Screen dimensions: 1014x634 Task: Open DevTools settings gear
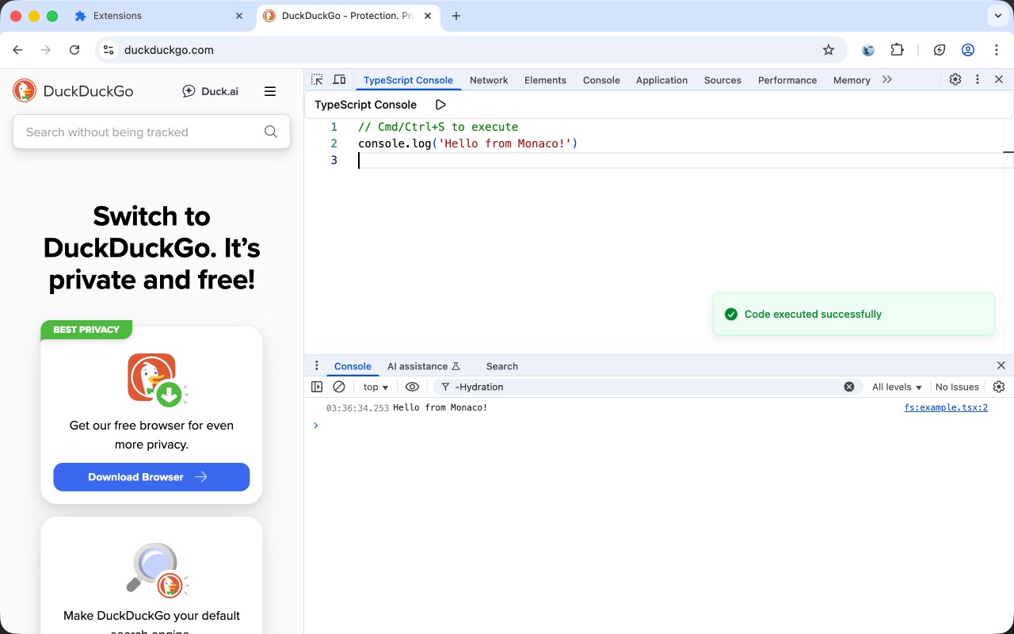pos(955,79)
